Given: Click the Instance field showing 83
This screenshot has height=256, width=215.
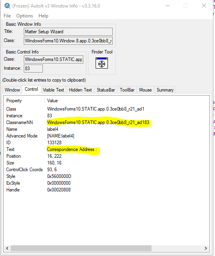Looking at the screenshot, I should point(33,69).
